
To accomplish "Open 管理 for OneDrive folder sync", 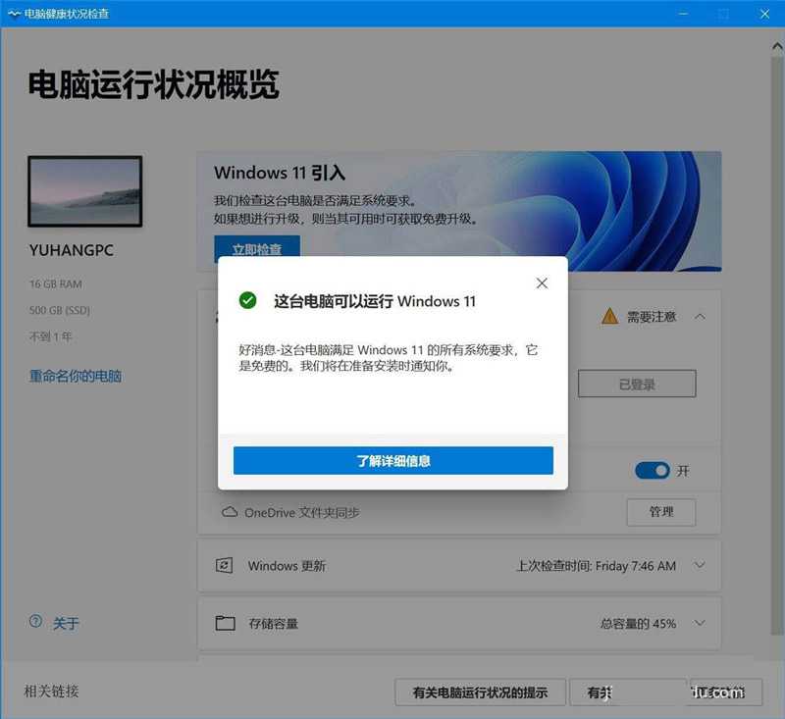I will click(660, 511).
